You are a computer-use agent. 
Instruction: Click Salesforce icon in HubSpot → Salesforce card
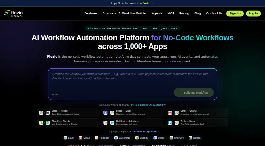click(x=112, y=123)
